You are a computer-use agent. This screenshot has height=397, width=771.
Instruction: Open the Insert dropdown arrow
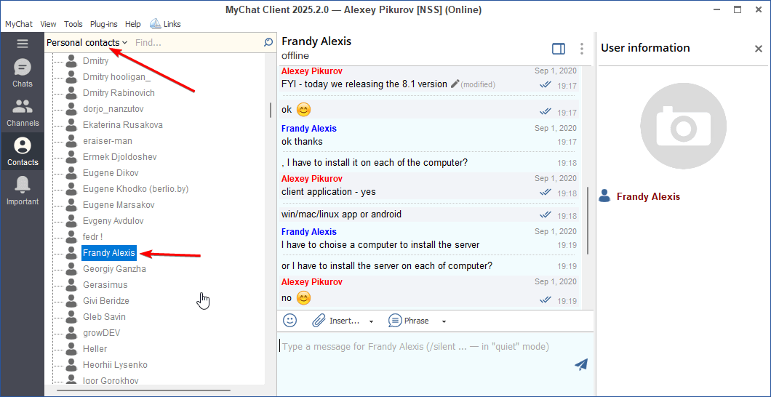coord(371,321)
